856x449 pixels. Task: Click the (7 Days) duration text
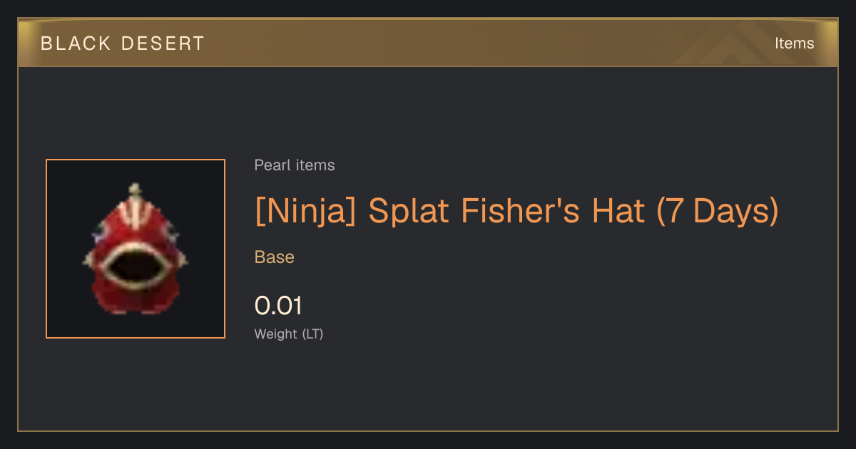pos(717,211)
